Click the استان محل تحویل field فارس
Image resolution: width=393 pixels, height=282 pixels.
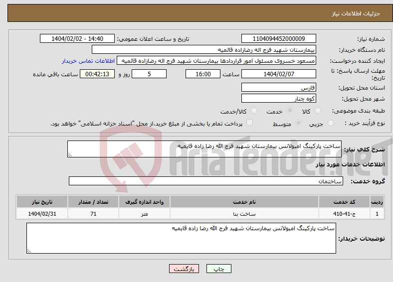pyautogui.click(x=278, y=87)
